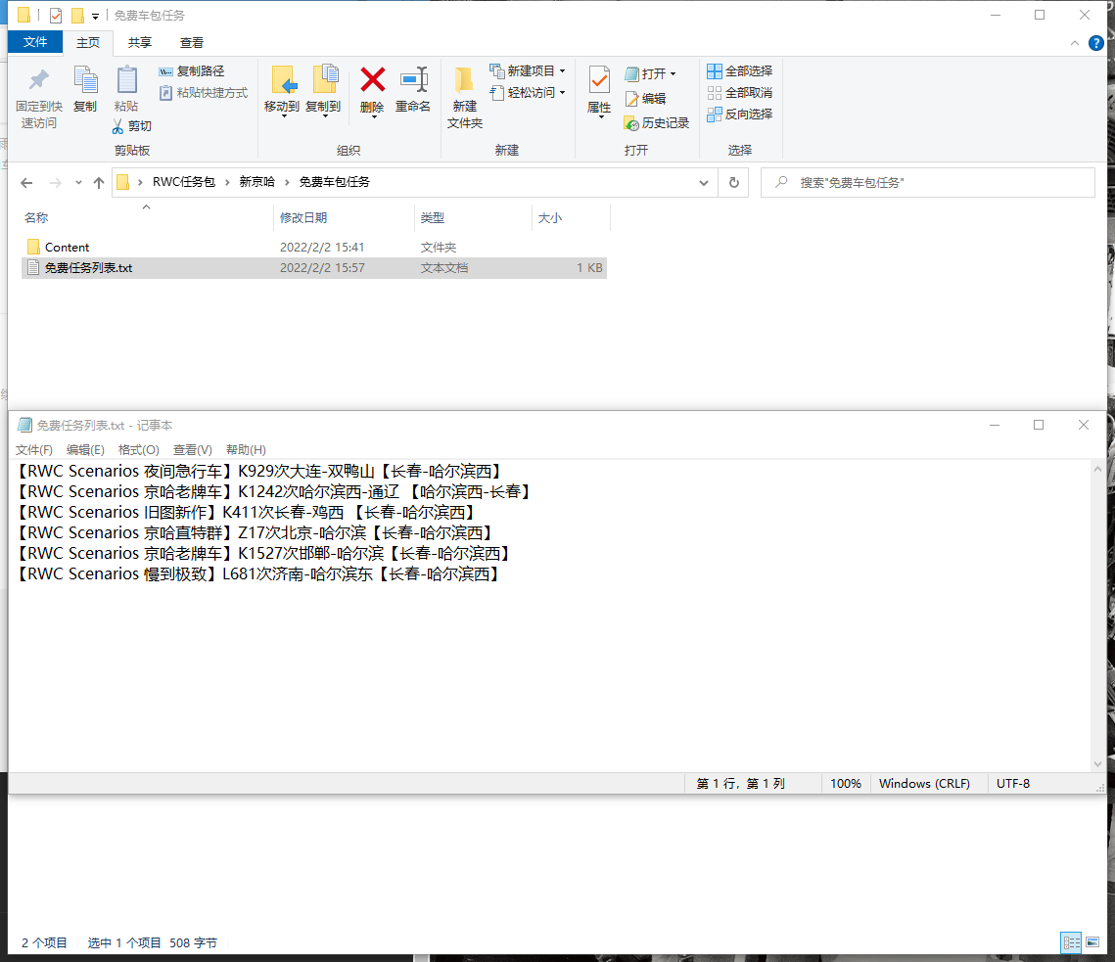Click quick access toolbar new folder icon

click(x=77, y=15)
